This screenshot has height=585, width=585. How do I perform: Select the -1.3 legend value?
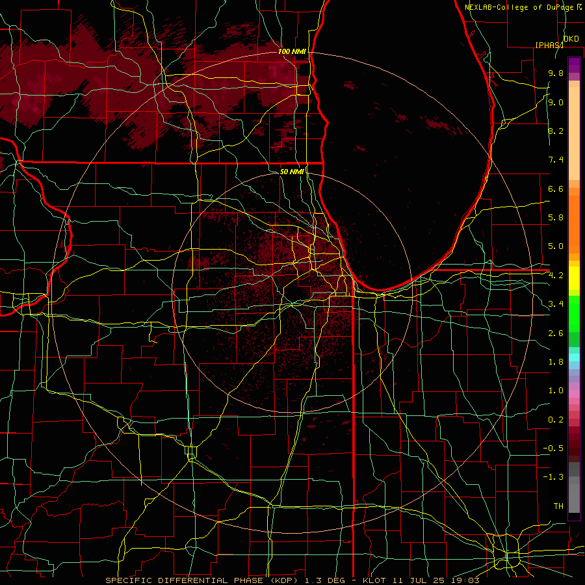tap(553, 477)
